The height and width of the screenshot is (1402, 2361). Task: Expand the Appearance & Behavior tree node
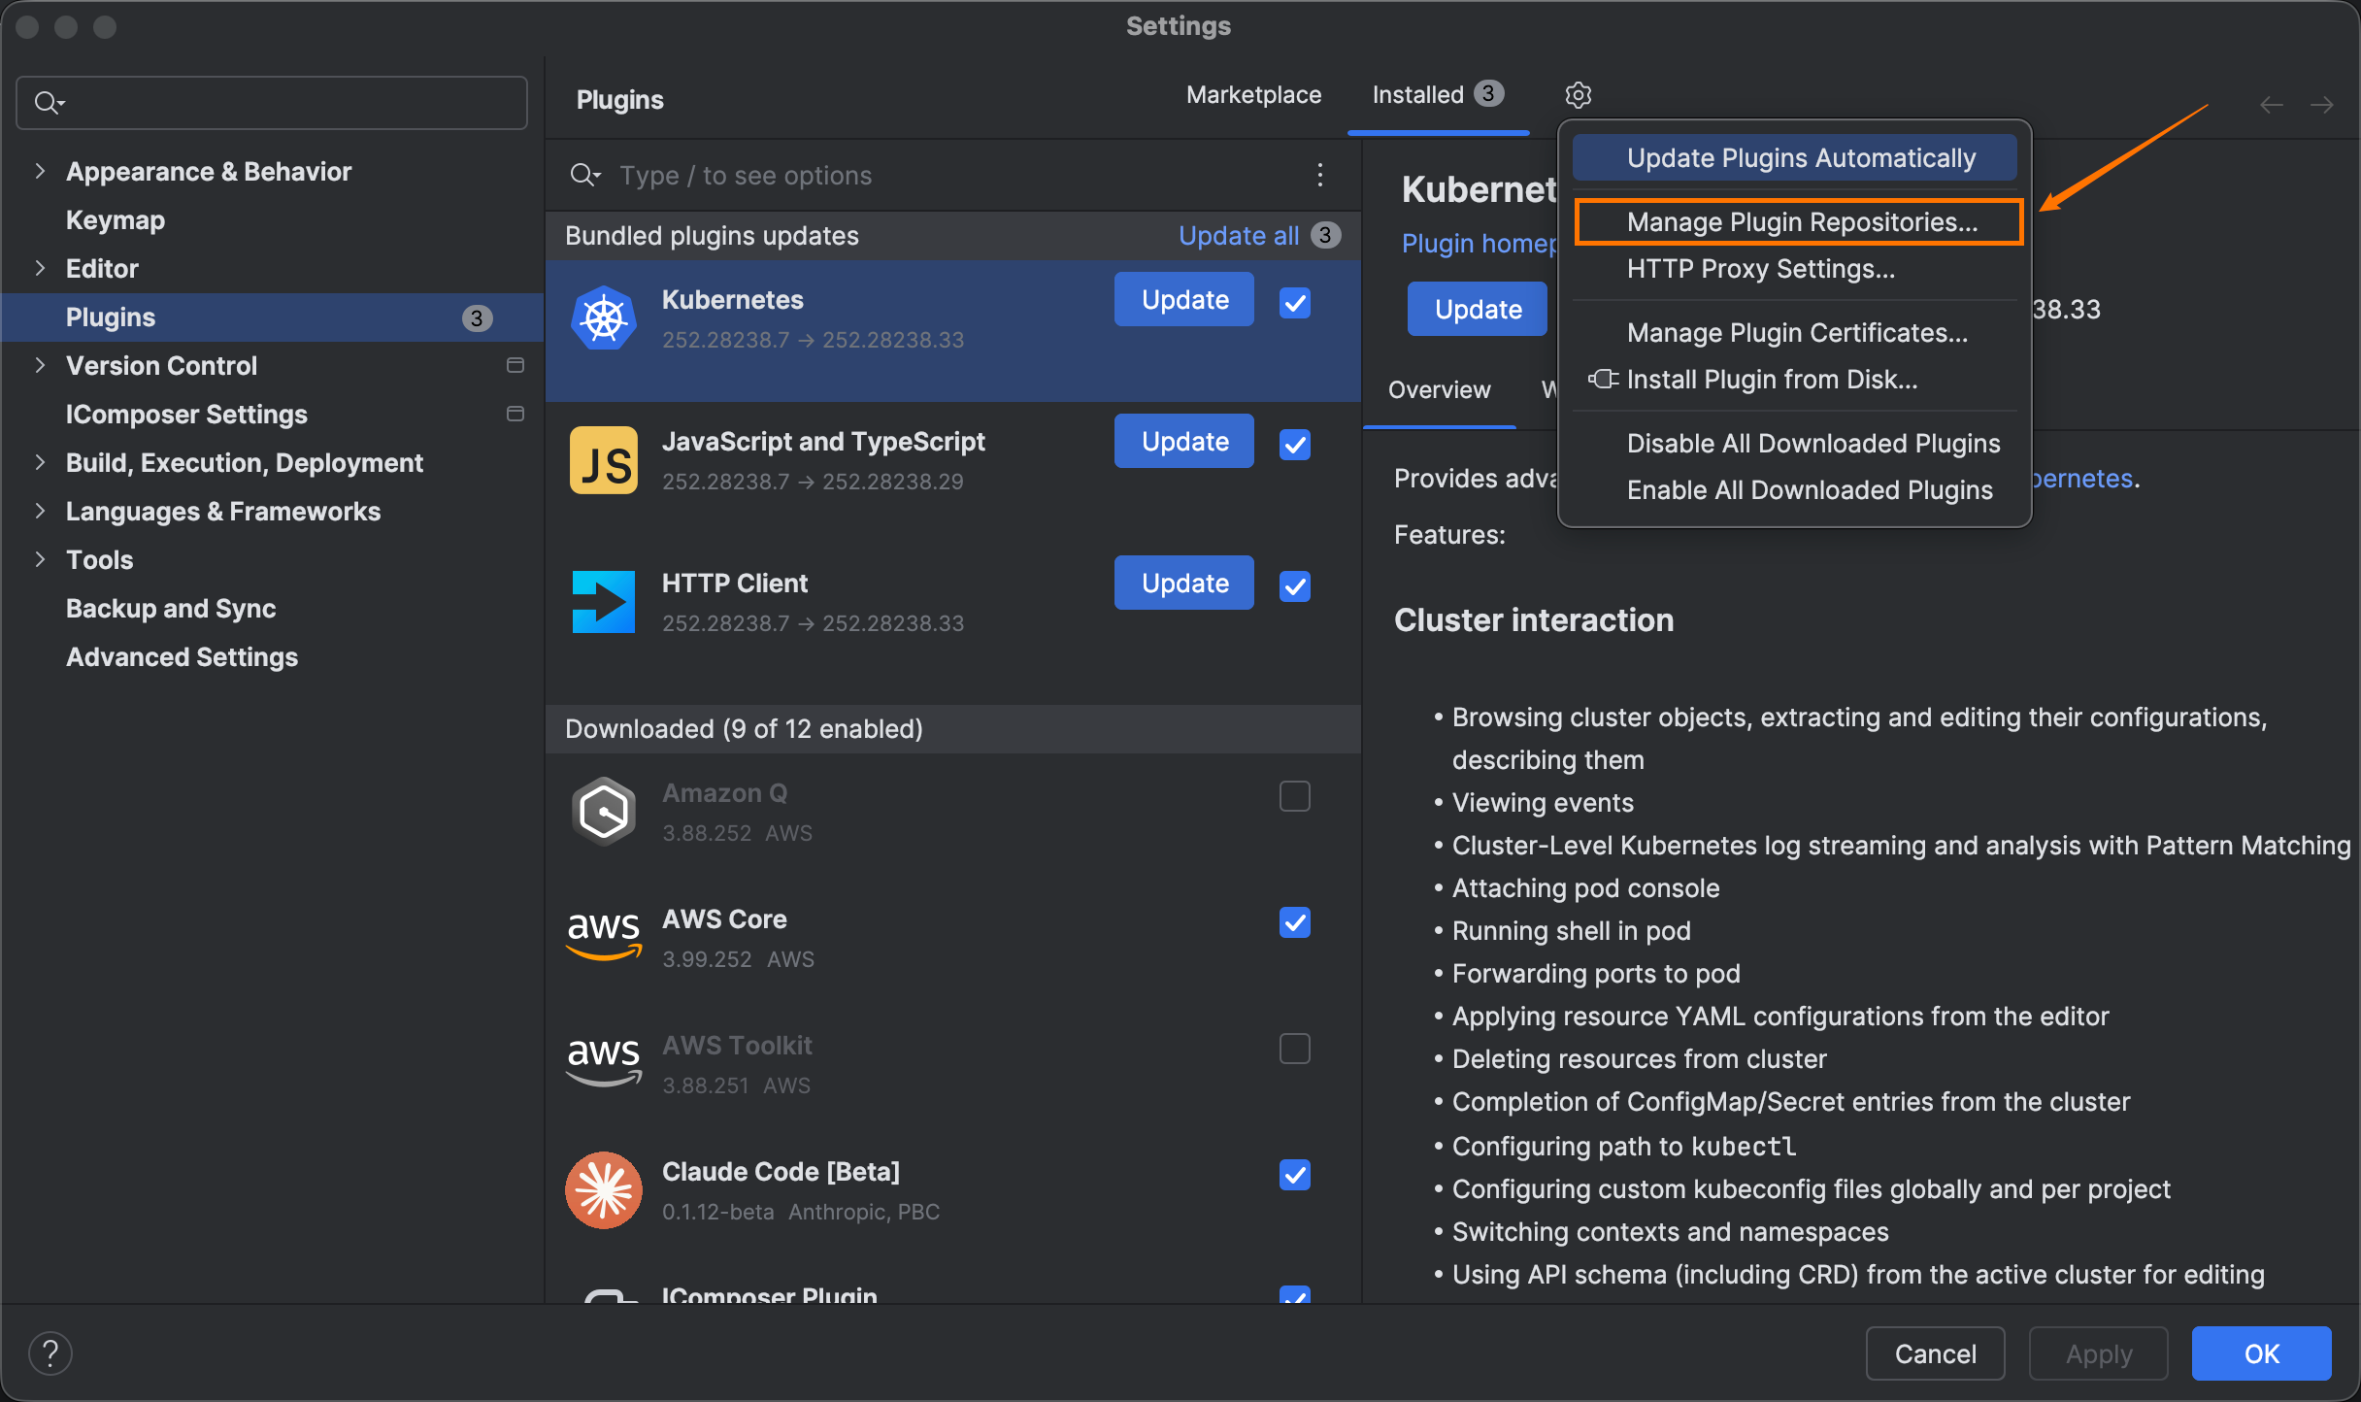coord(40,171)
